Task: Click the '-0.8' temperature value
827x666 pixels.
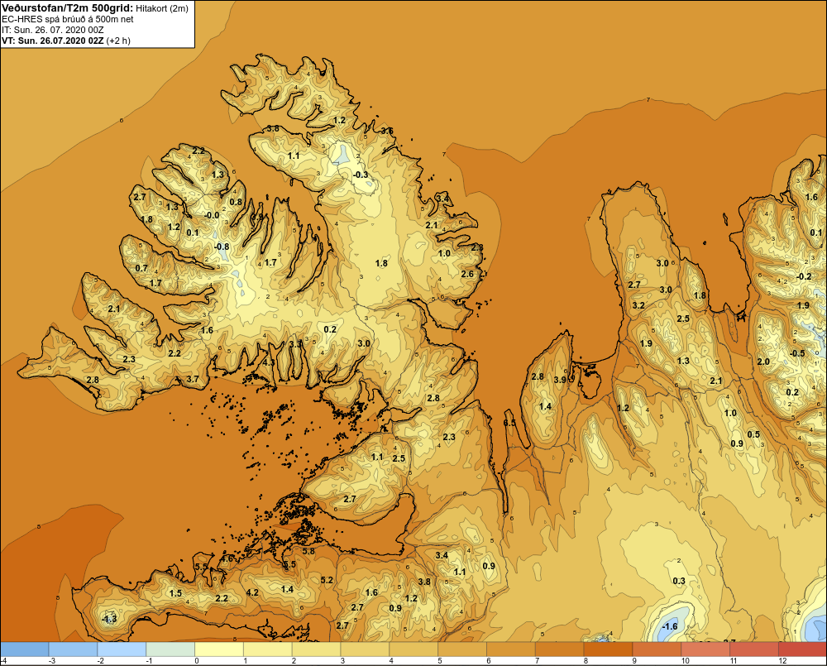Action: tap(222, 247)
